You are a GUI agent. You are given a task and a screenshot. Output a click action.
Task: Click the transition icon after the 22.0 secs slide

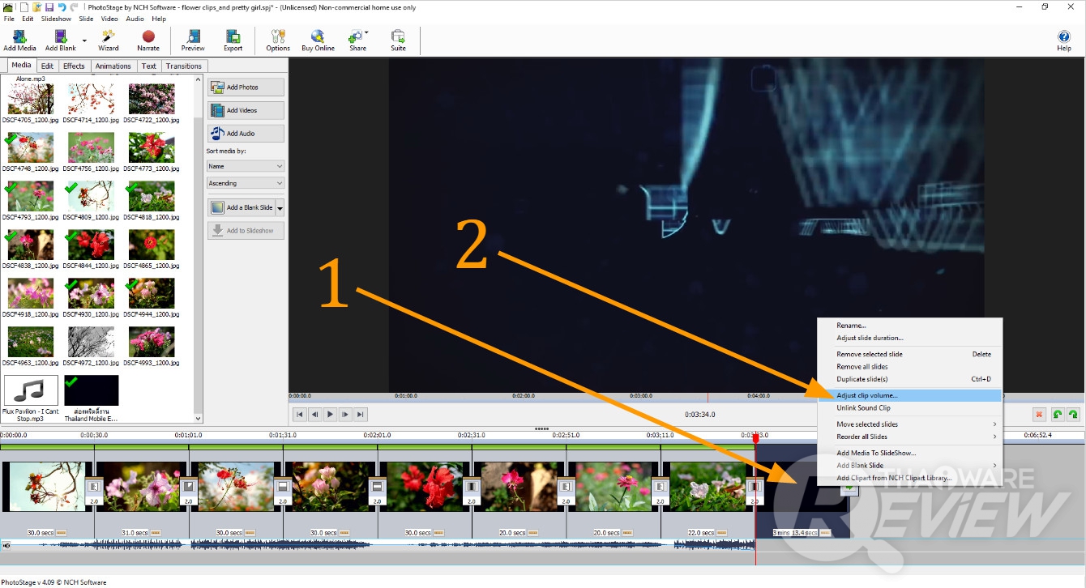coord(755,487)
